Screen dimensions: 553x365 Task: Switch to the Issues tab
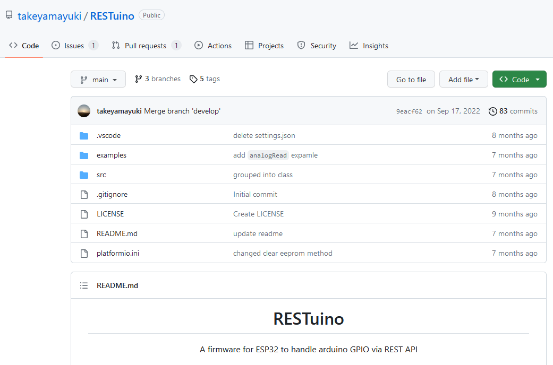click(x=75, y=46)
